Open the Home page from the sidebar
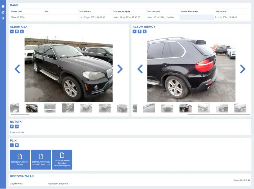Screen dimensions: 254x189 (3, 6)
